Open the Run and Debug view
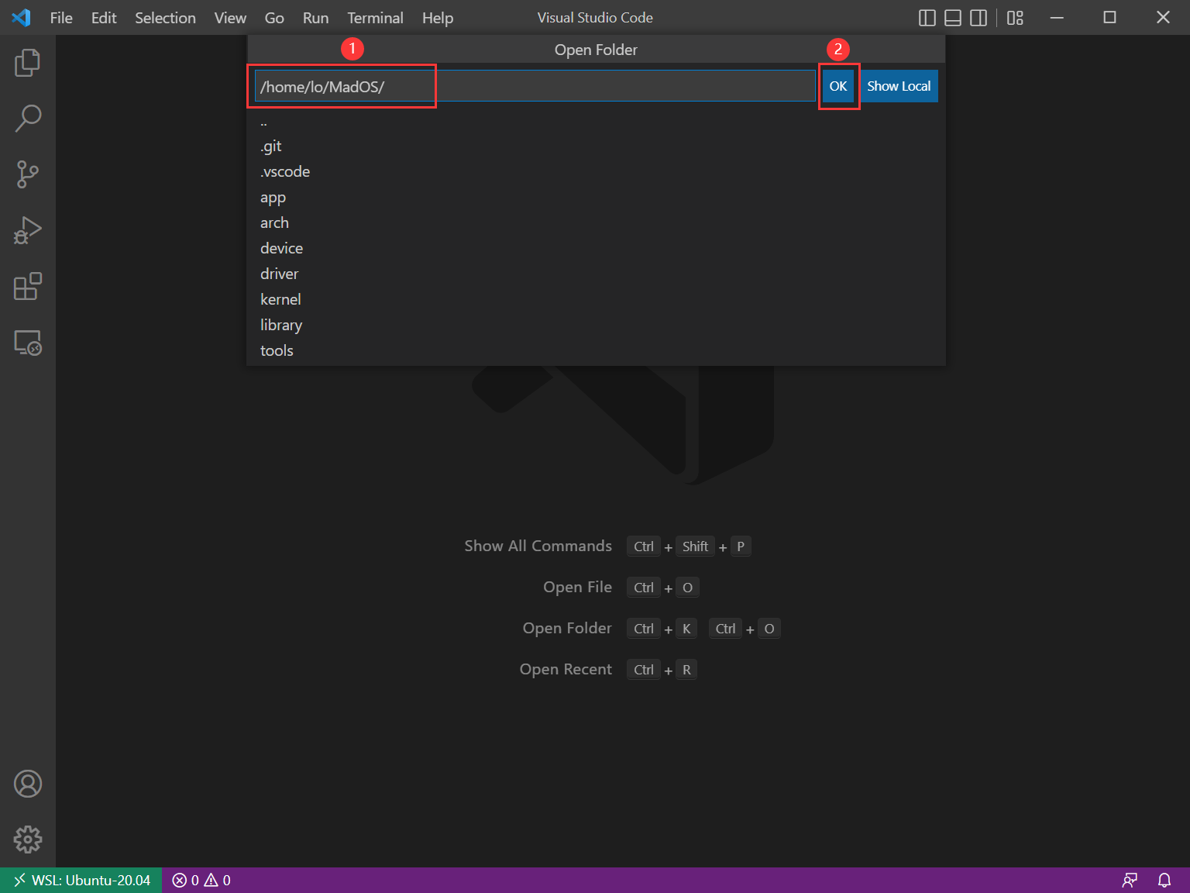Image resolution: width=1190 pixels, height=893 pixels. click(28, 230)
